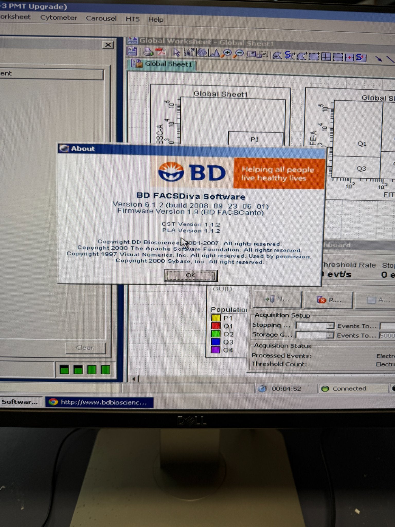
Task: Click the red Q1 population color swatch
Action: click(216, 326)
